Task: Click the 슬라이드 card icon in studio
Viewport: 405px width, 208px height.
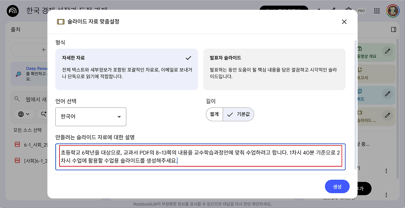Action: (360, 113)
